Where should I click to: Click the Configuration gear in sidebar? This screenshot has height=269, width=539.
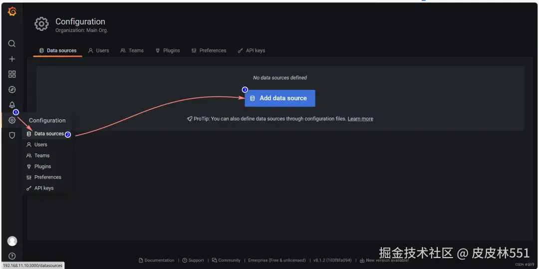tap(12, 120)
